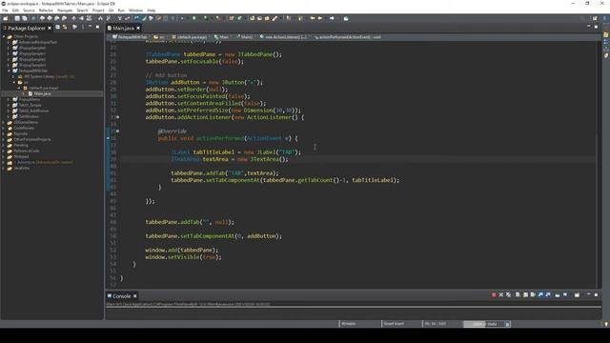The height and width of the screenshot is (343, 610).
Task: Click Open Console icon in Console toolbar
Action: pyautogui.click(x=577, y=295)
